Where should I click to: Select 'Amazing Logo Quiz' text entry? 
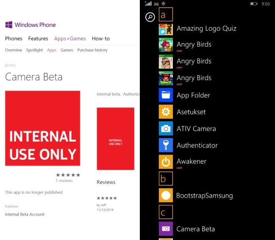click(207, 28)
